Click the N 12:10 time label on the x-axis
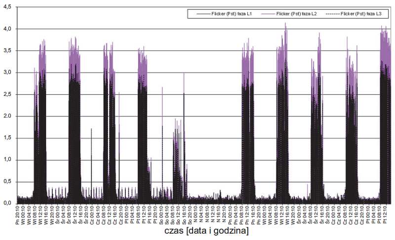Screen dimensions: 395x240 213,214
